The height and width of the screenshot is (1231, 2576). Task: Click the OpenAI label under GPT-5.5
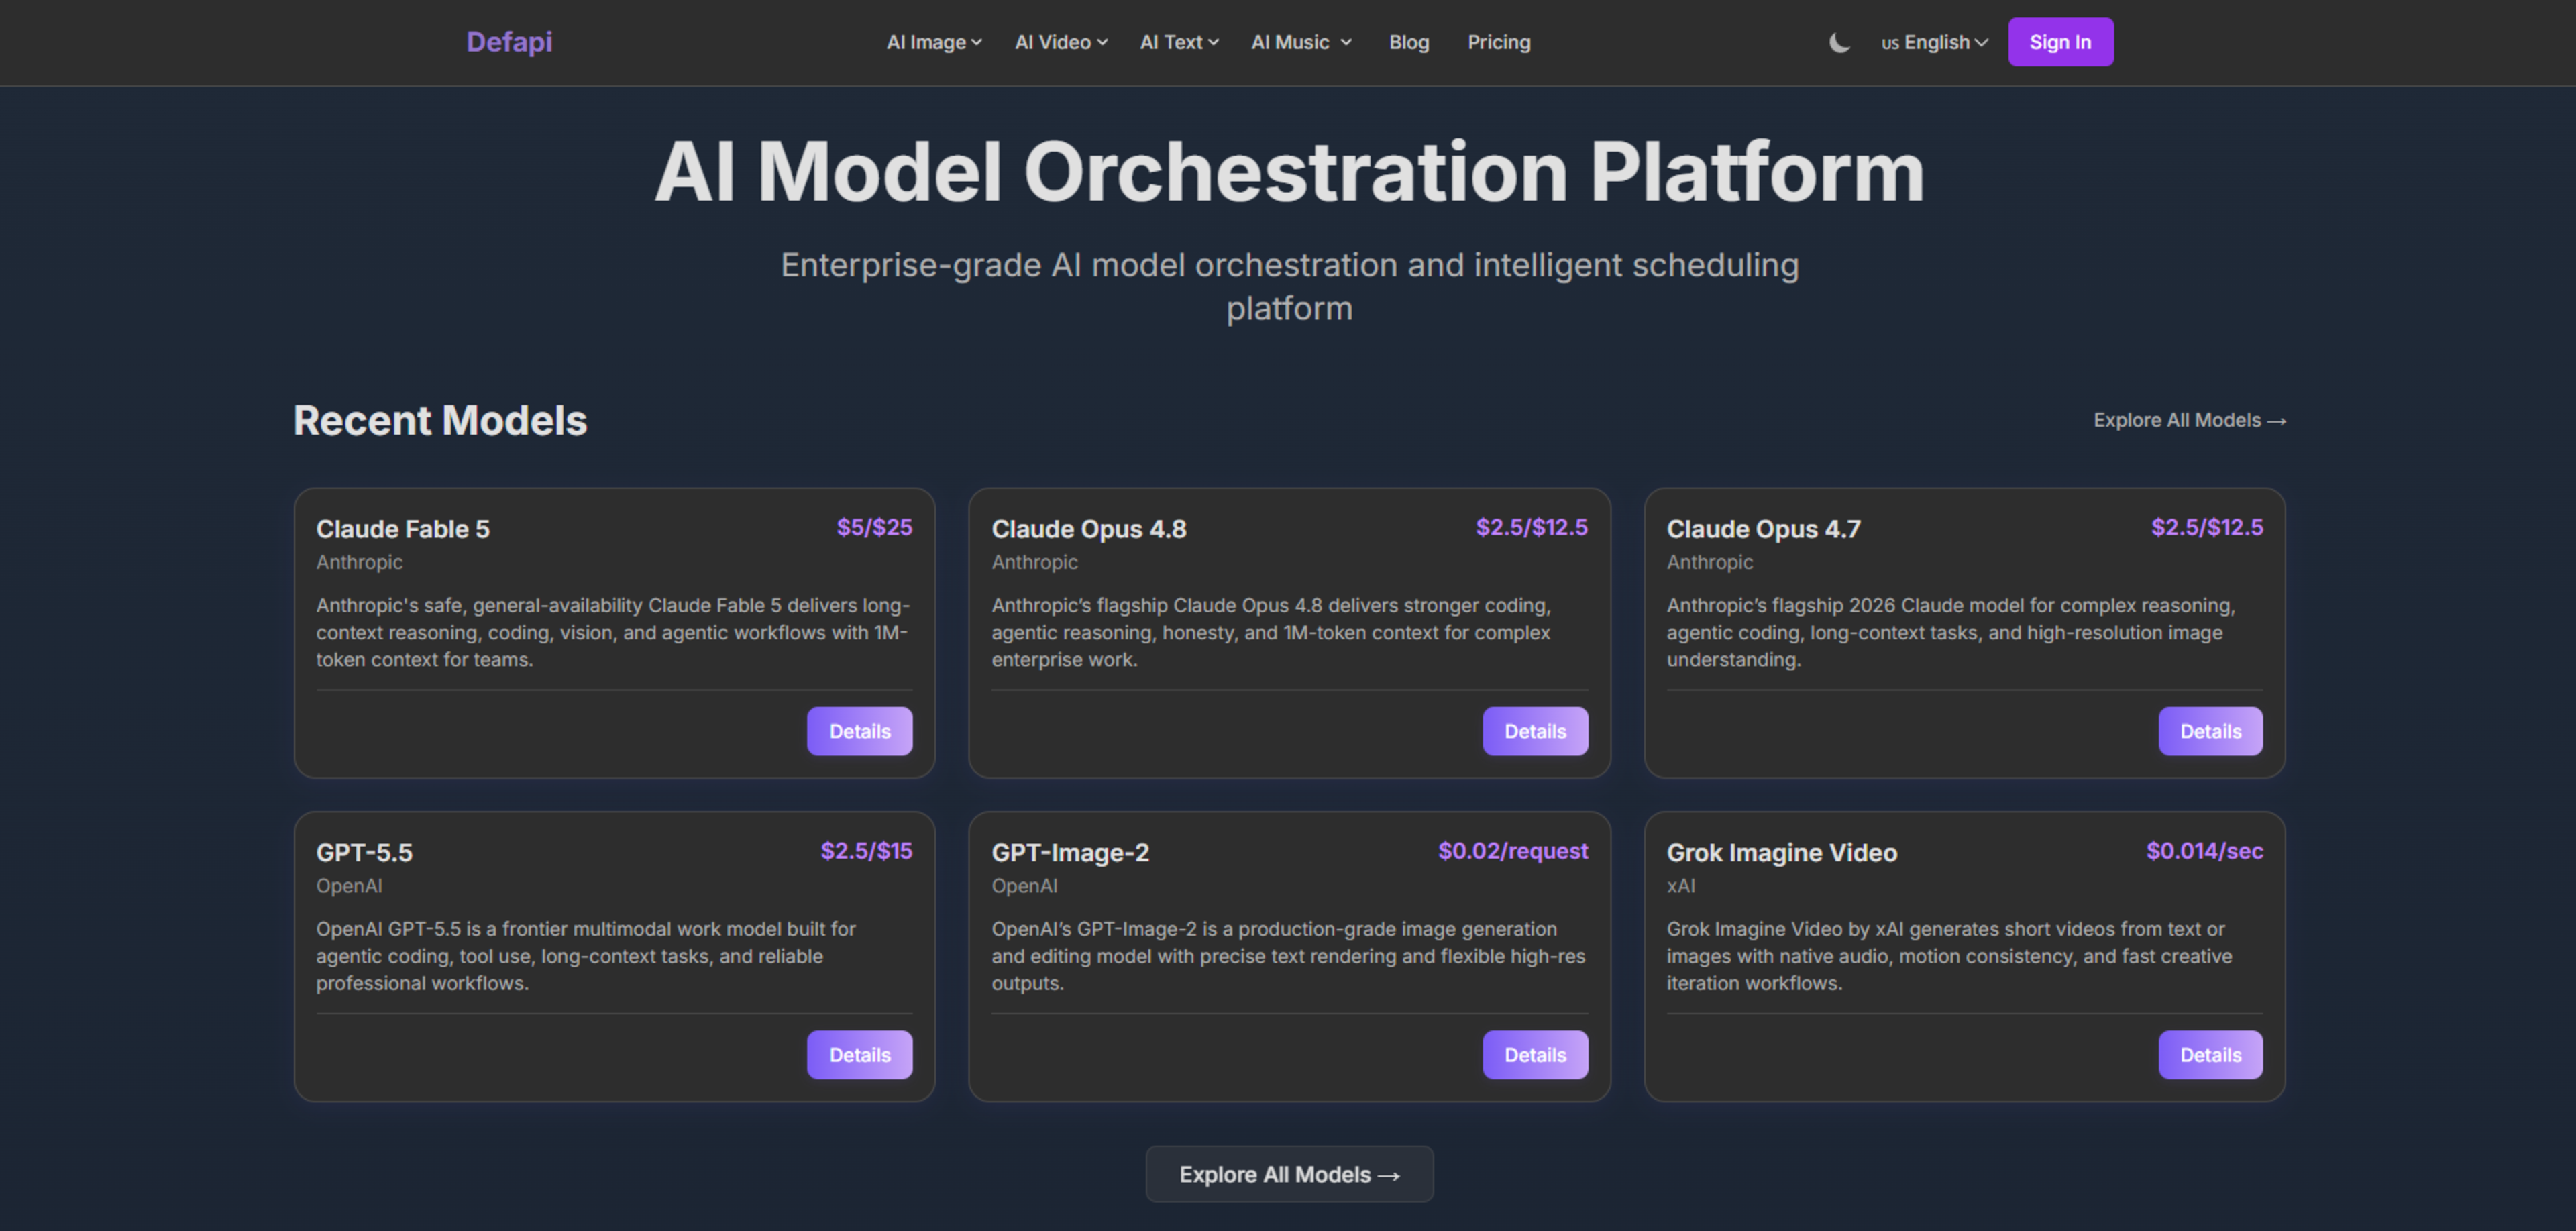point(349,886)
